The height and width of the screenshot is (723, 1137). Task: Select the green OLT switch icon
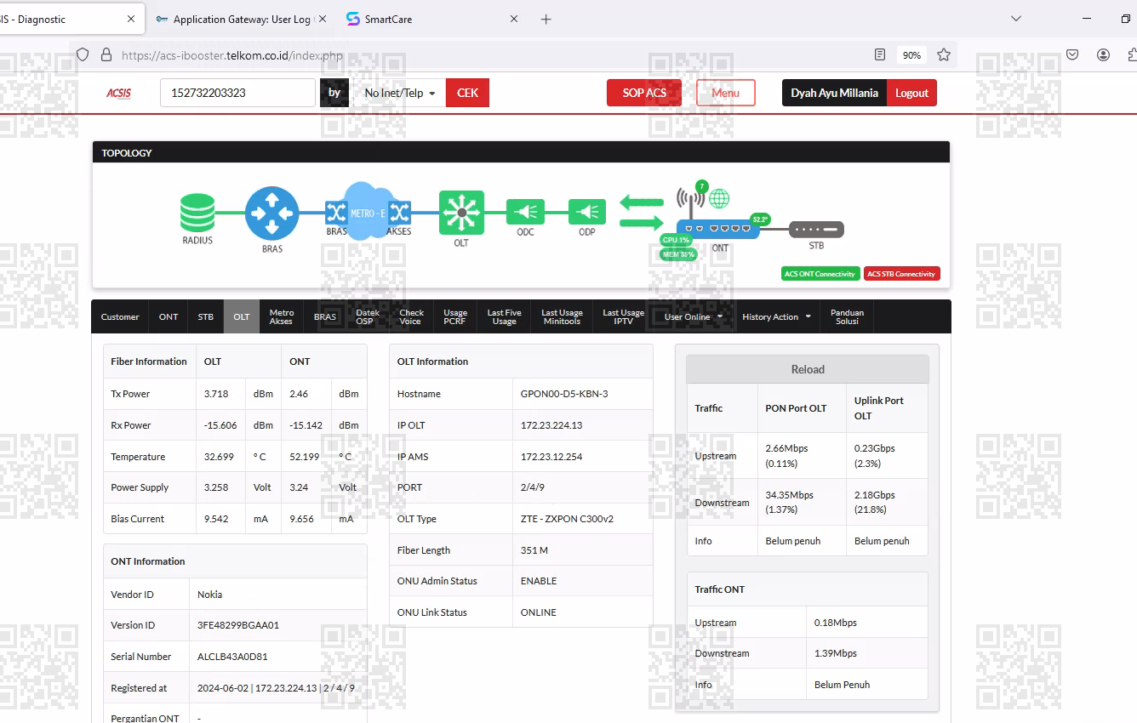pyautogui.click(x=461, y=213)
